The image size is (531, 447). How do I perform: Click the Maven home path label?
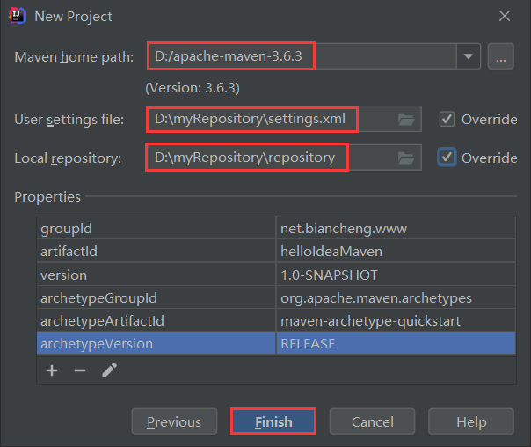click(74, 57)
